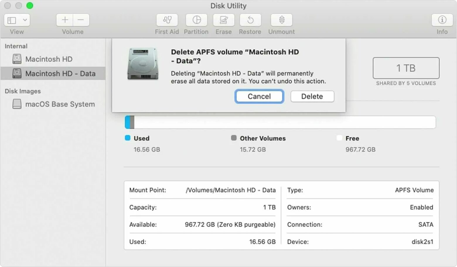457x267 pixels.
Task: Open the Partition tool
Action: coord(196,20)
